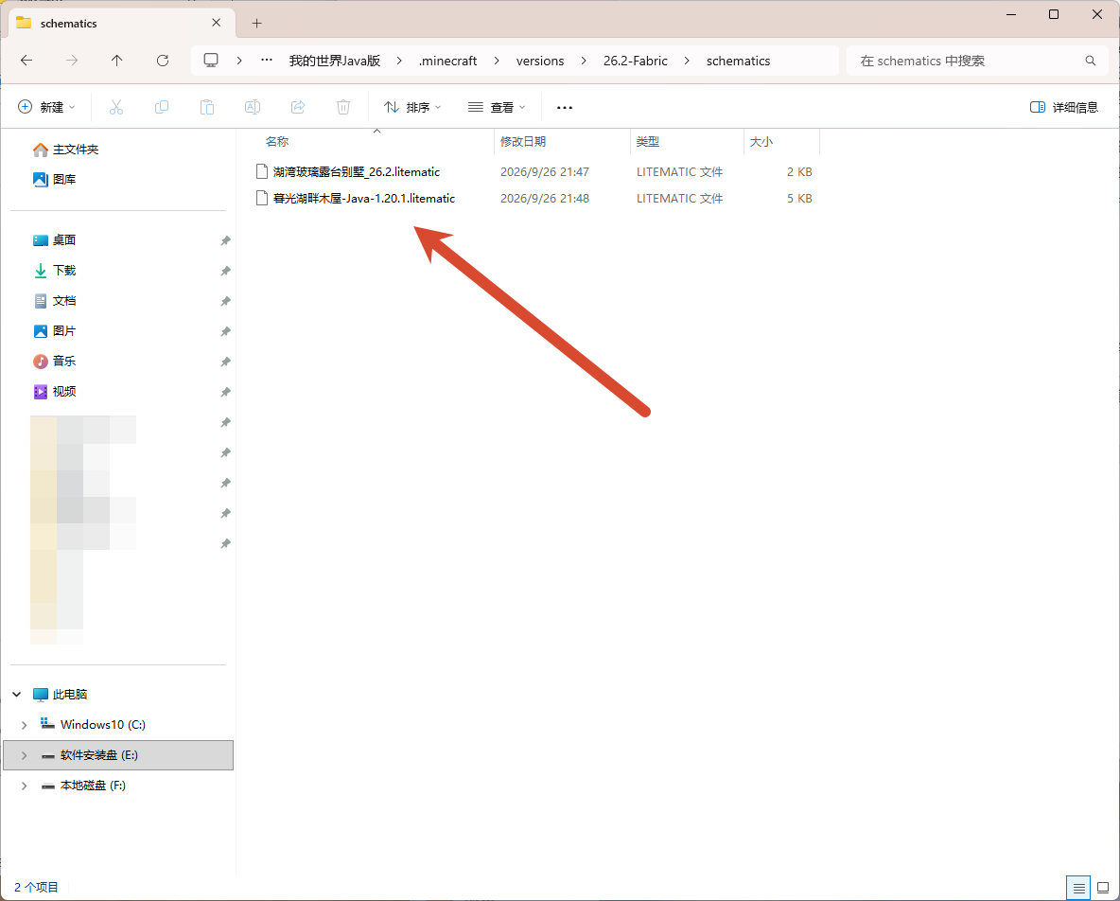The width and height of the screenshot is (1120, 901).
Task: Go forward with the forward arrow
Action: 72,61
